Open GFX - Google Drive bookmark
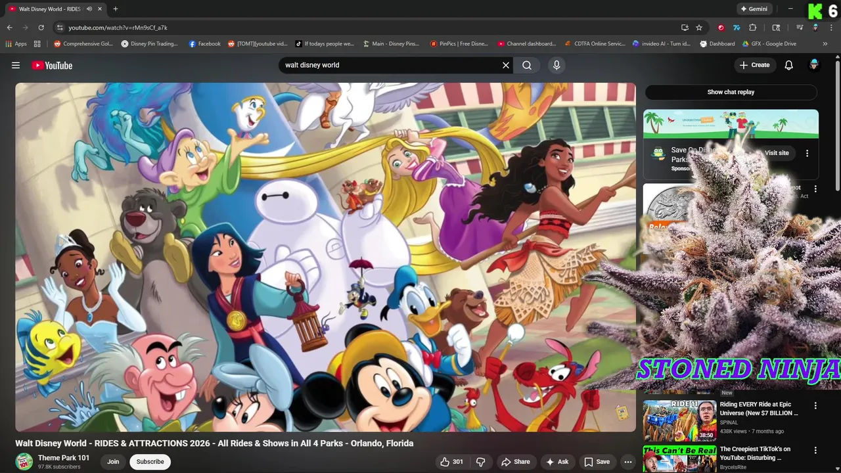This screenshot has height=473, width=841. [769, 44]
